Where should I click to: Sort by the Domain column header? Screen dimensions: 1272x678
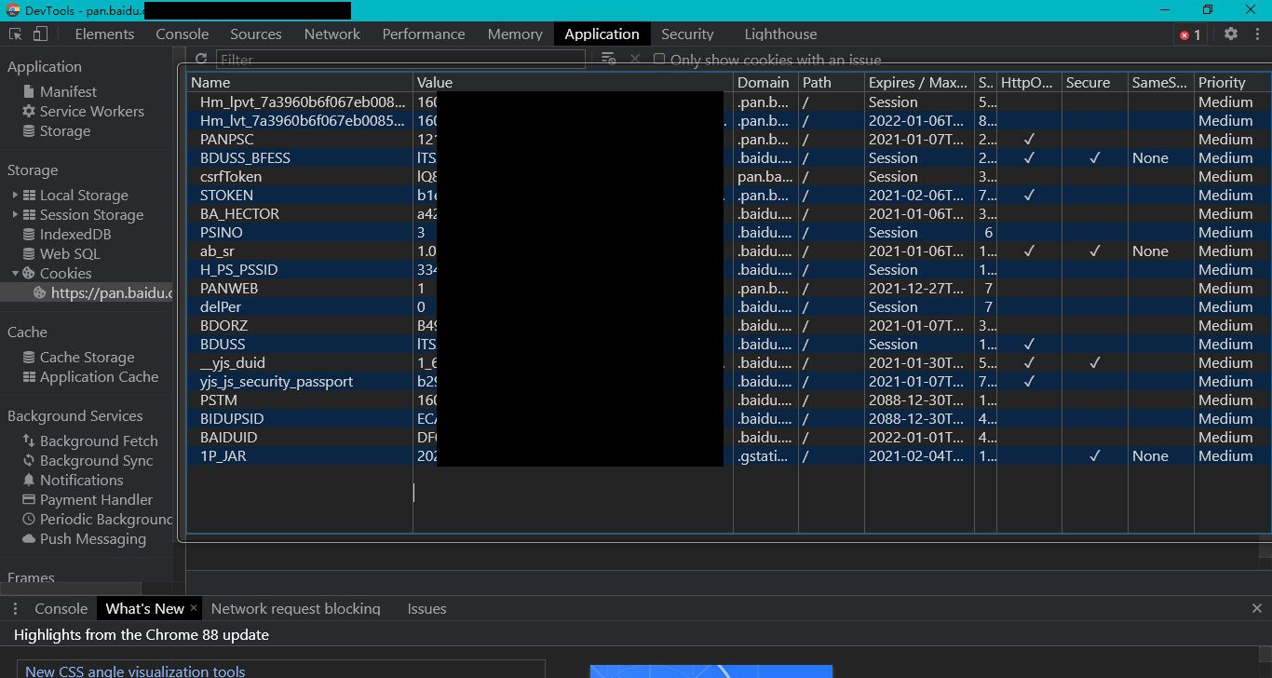(765, 82)
